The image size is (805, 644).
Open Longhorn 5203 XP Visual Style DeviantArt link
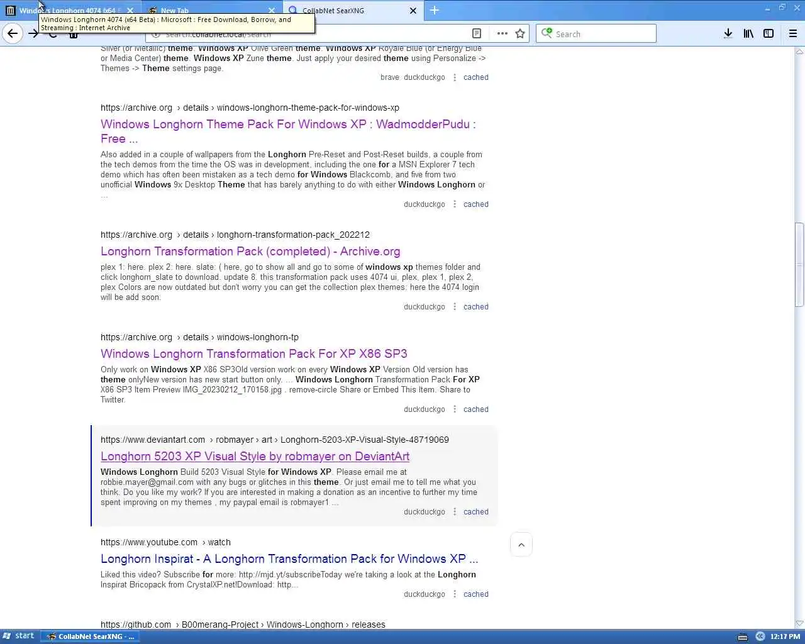[255, 457]
